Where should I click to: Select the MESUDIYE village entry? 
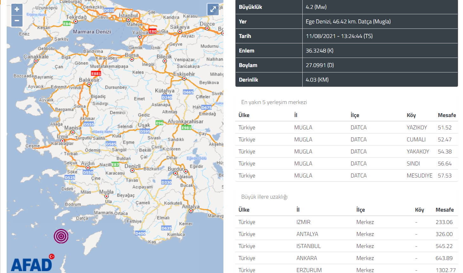[419, 176]
